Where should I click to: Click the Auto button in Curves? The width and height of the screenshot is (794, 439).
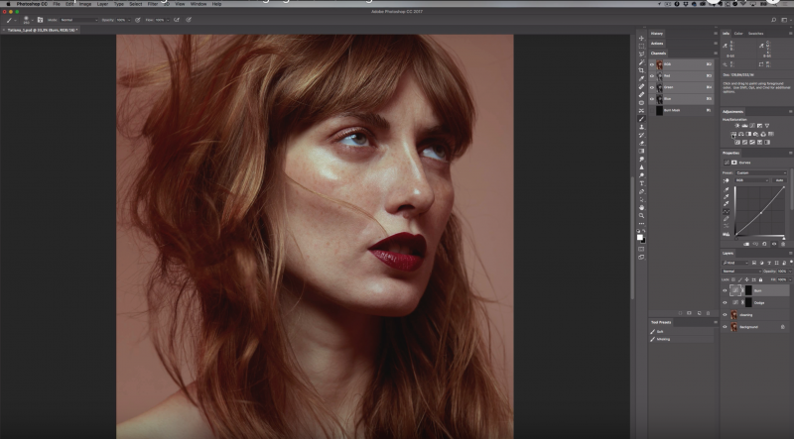779,180
